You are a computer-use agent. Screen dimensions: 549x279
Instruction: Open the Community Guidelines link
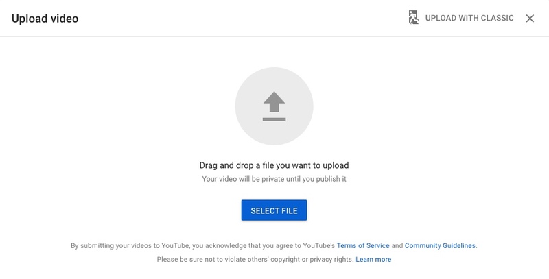pyautogui.click(x=440, y=245)
